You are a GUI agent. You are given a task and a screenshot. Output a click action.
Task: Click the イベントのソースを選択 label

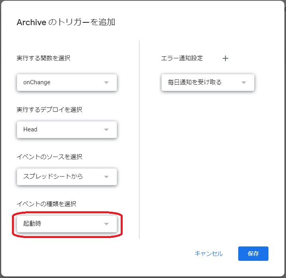pyautogui.click(x=49, y=157)
